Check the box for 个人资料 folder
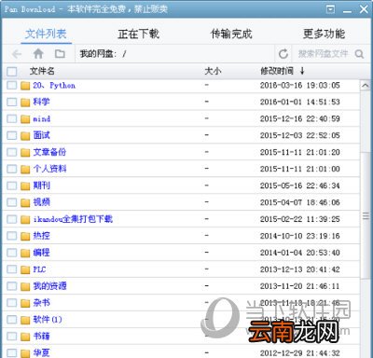 click(x=12, y=169)
